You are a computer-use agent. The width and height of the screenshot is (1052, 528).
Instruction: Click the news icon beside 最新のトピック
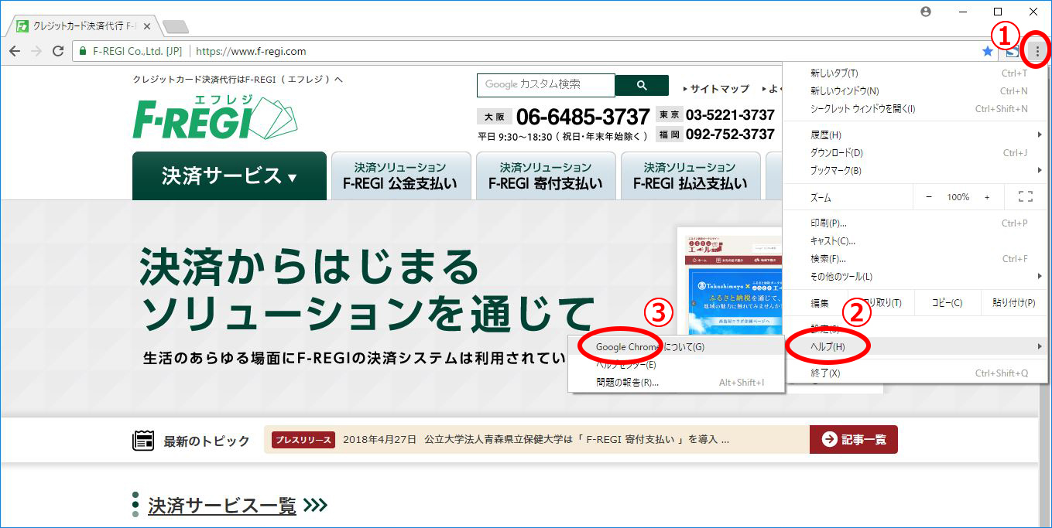(x=143, y=441)
